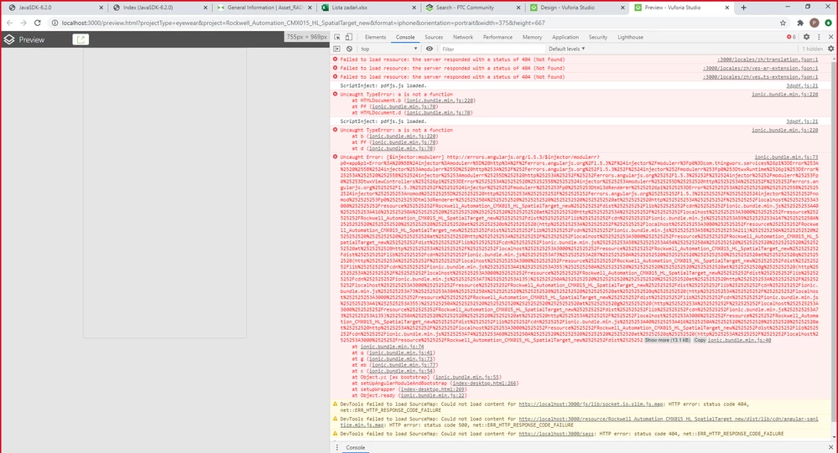Click the Copy button in error message
This screenshot has height=453, width=838.
point(700,340)
